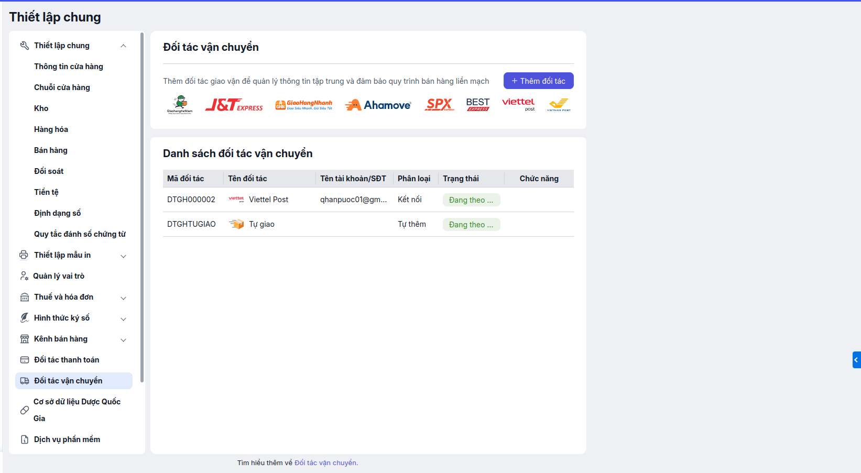
Task: Open Chuỗi cửa hàng menu item
Action: 62,87
